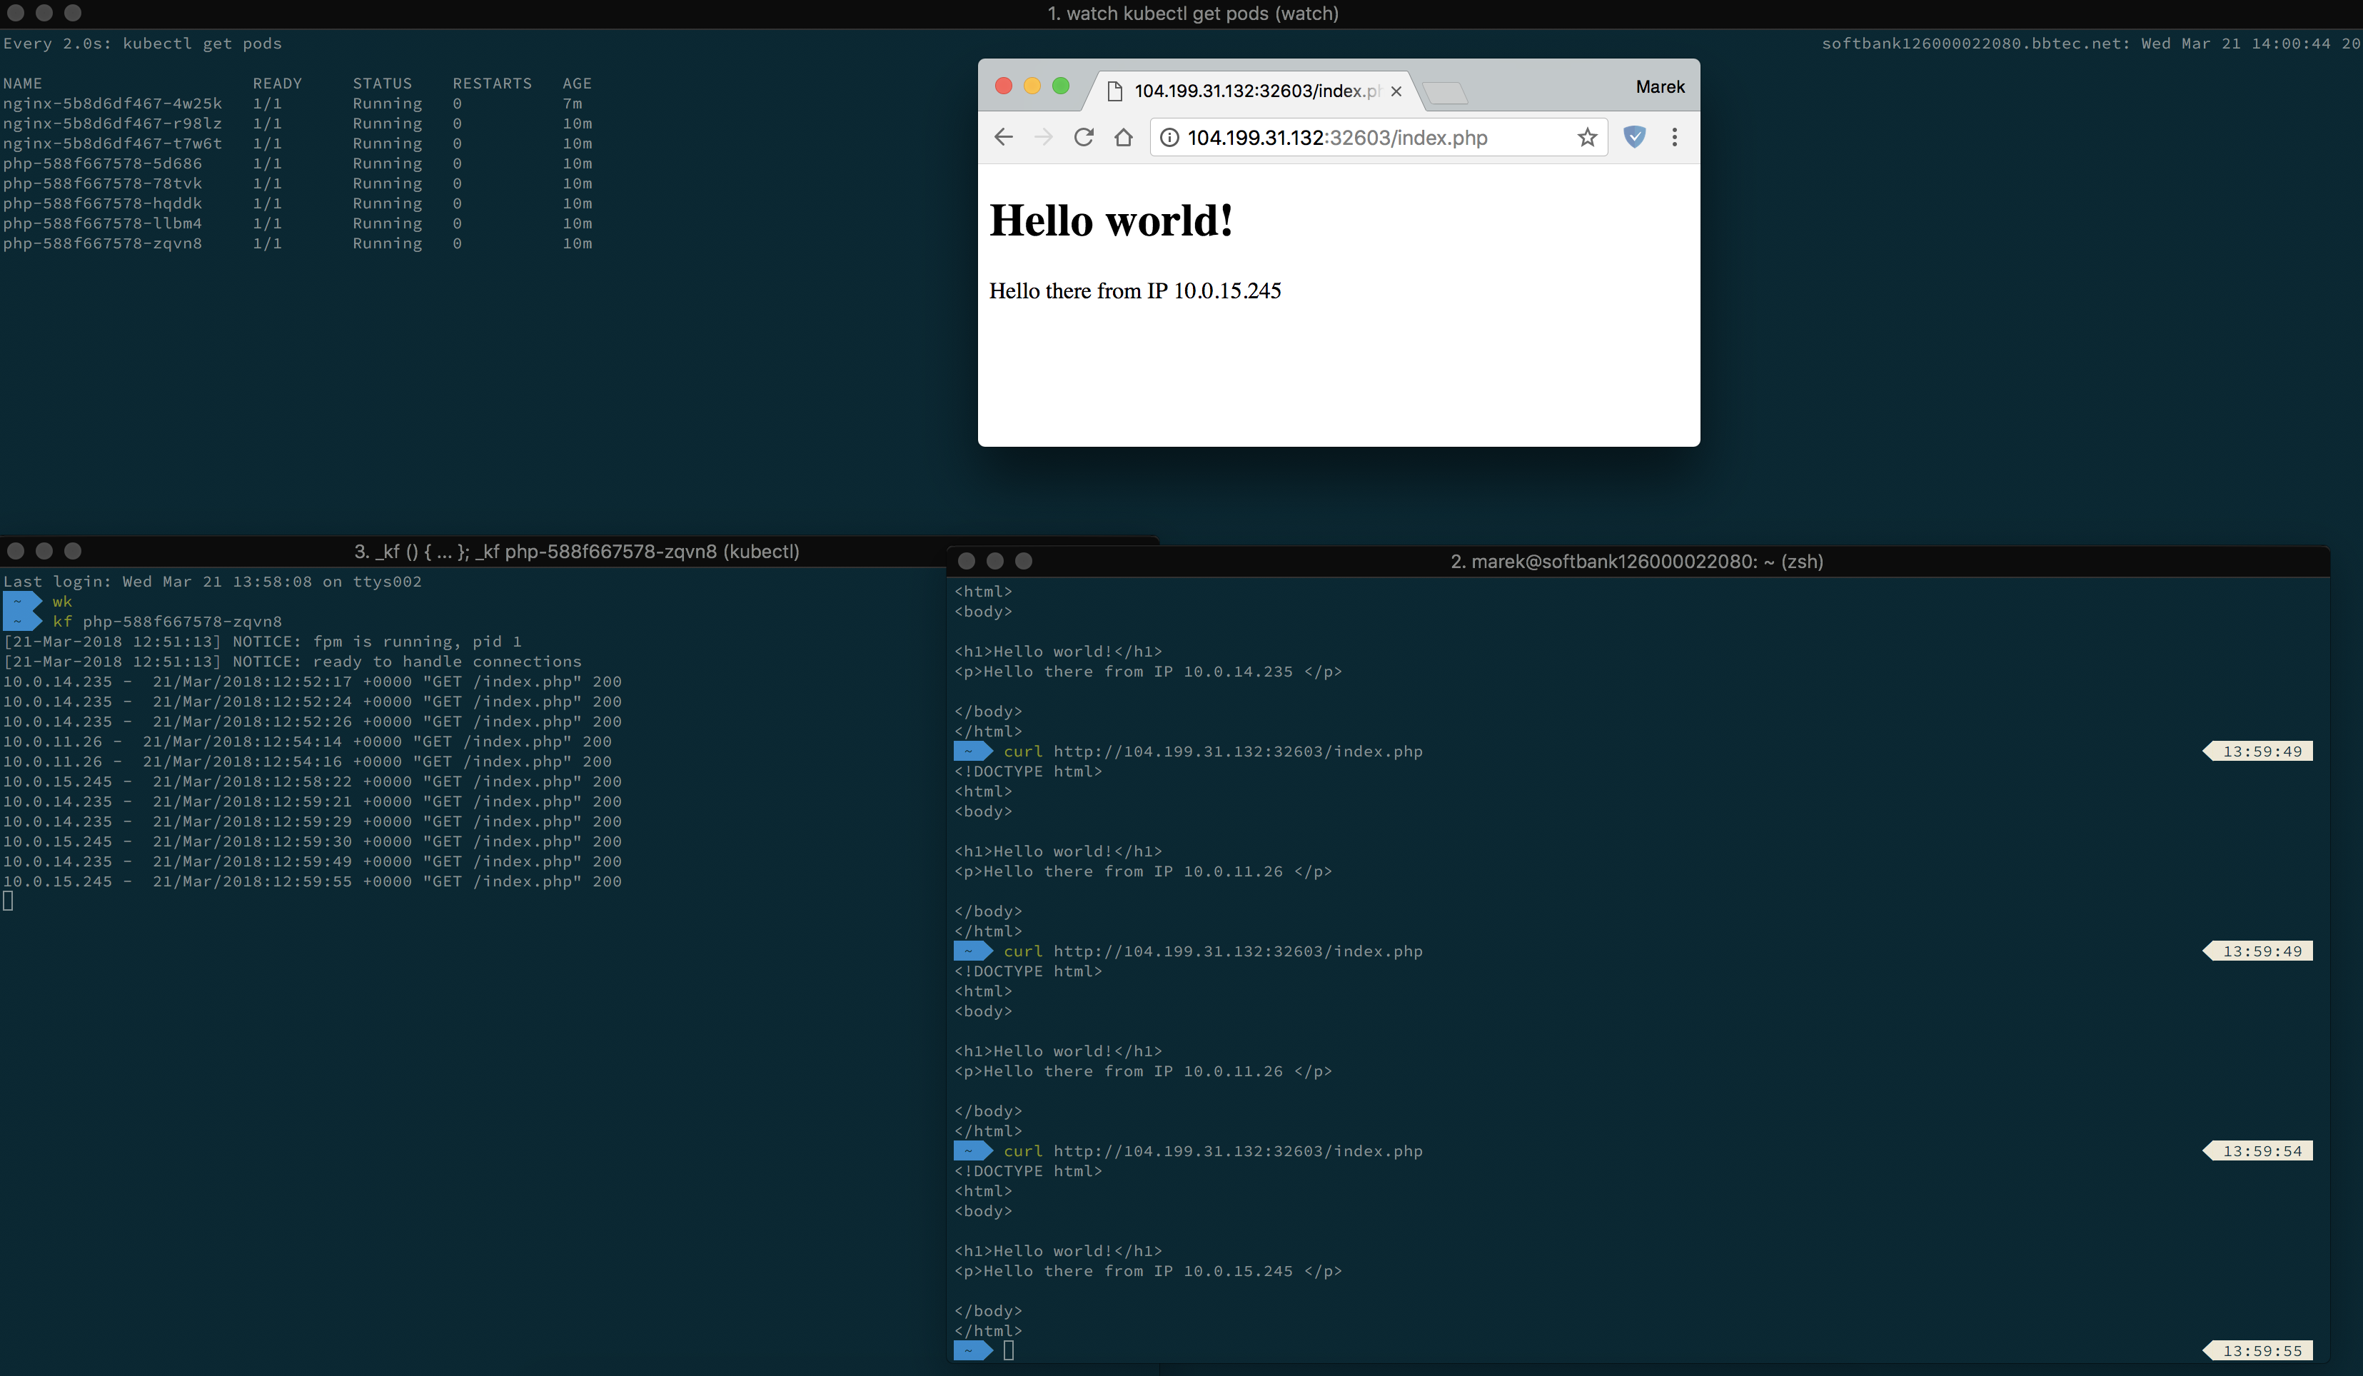Minimize the Chrome window with yellow button
2363x1376 pixels.
click(x=1032, y=86)
